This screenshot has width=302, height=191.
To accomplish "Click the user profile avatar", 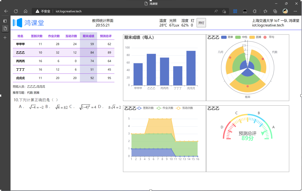I will (285, 11).
